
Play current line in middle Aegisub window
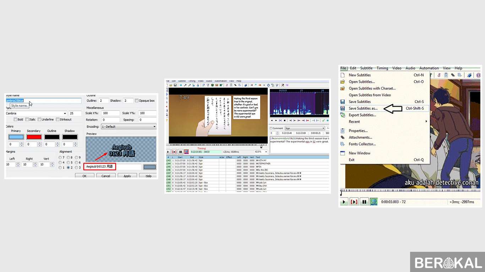click(174, 152)
